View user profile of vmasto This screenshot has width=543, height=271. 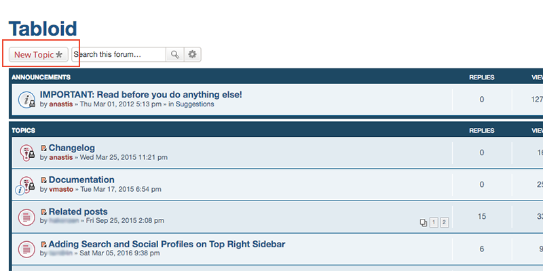[x=61, y=190]
